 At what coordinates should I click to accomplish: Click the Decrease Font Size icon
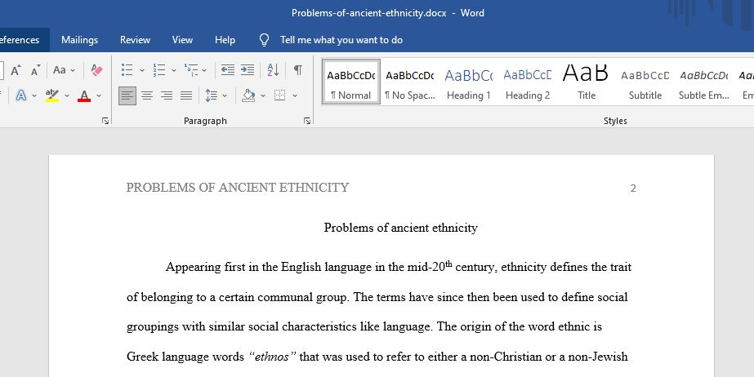click(36, 70)
